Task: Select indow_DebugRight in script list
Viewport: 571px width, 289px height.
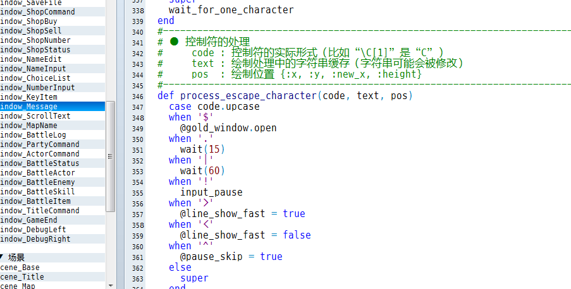Action: point(52,239)
